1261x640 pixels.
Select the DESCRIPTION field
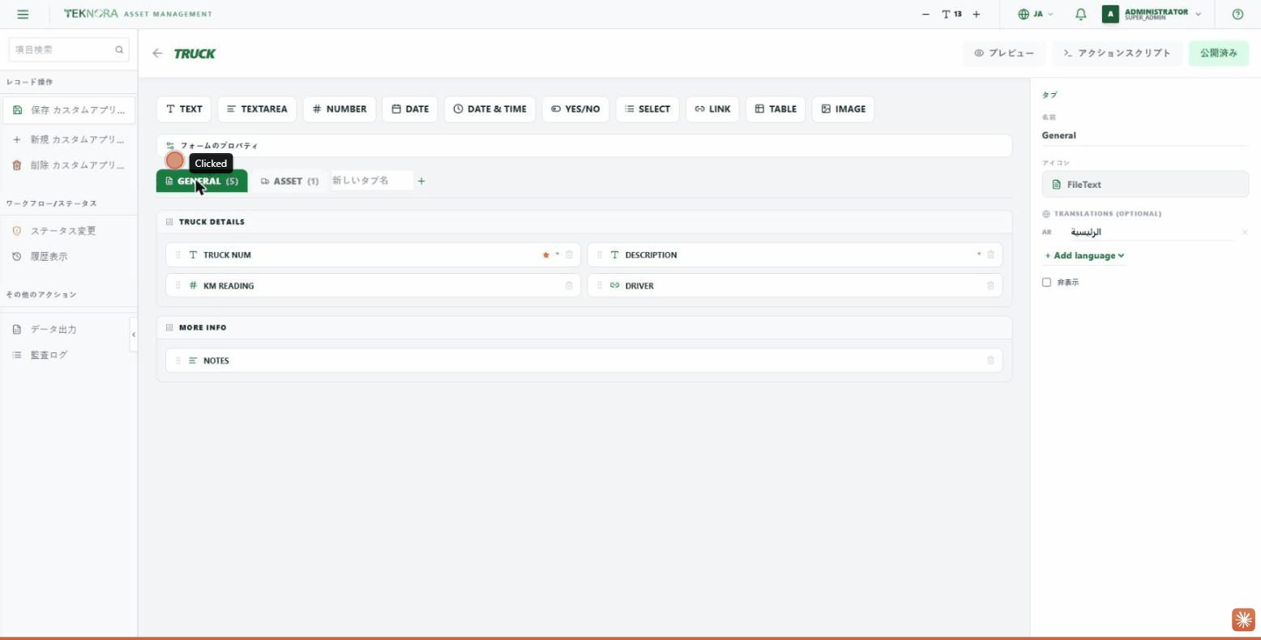pos(795,254)
